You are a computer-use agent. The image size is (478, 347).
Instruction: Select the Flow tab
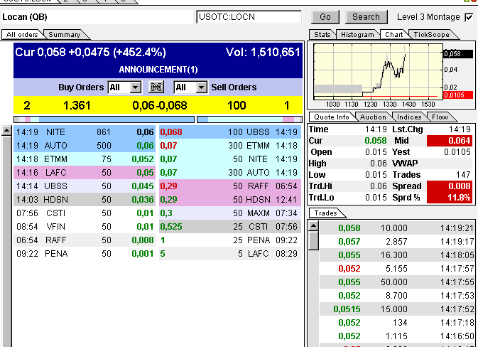pyautogui.click(x=440, y=117)
